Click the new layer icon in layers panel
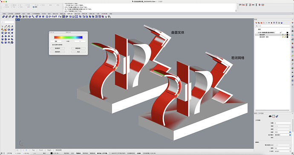This screenshot has width=294, height=155. tap(257, 23)
